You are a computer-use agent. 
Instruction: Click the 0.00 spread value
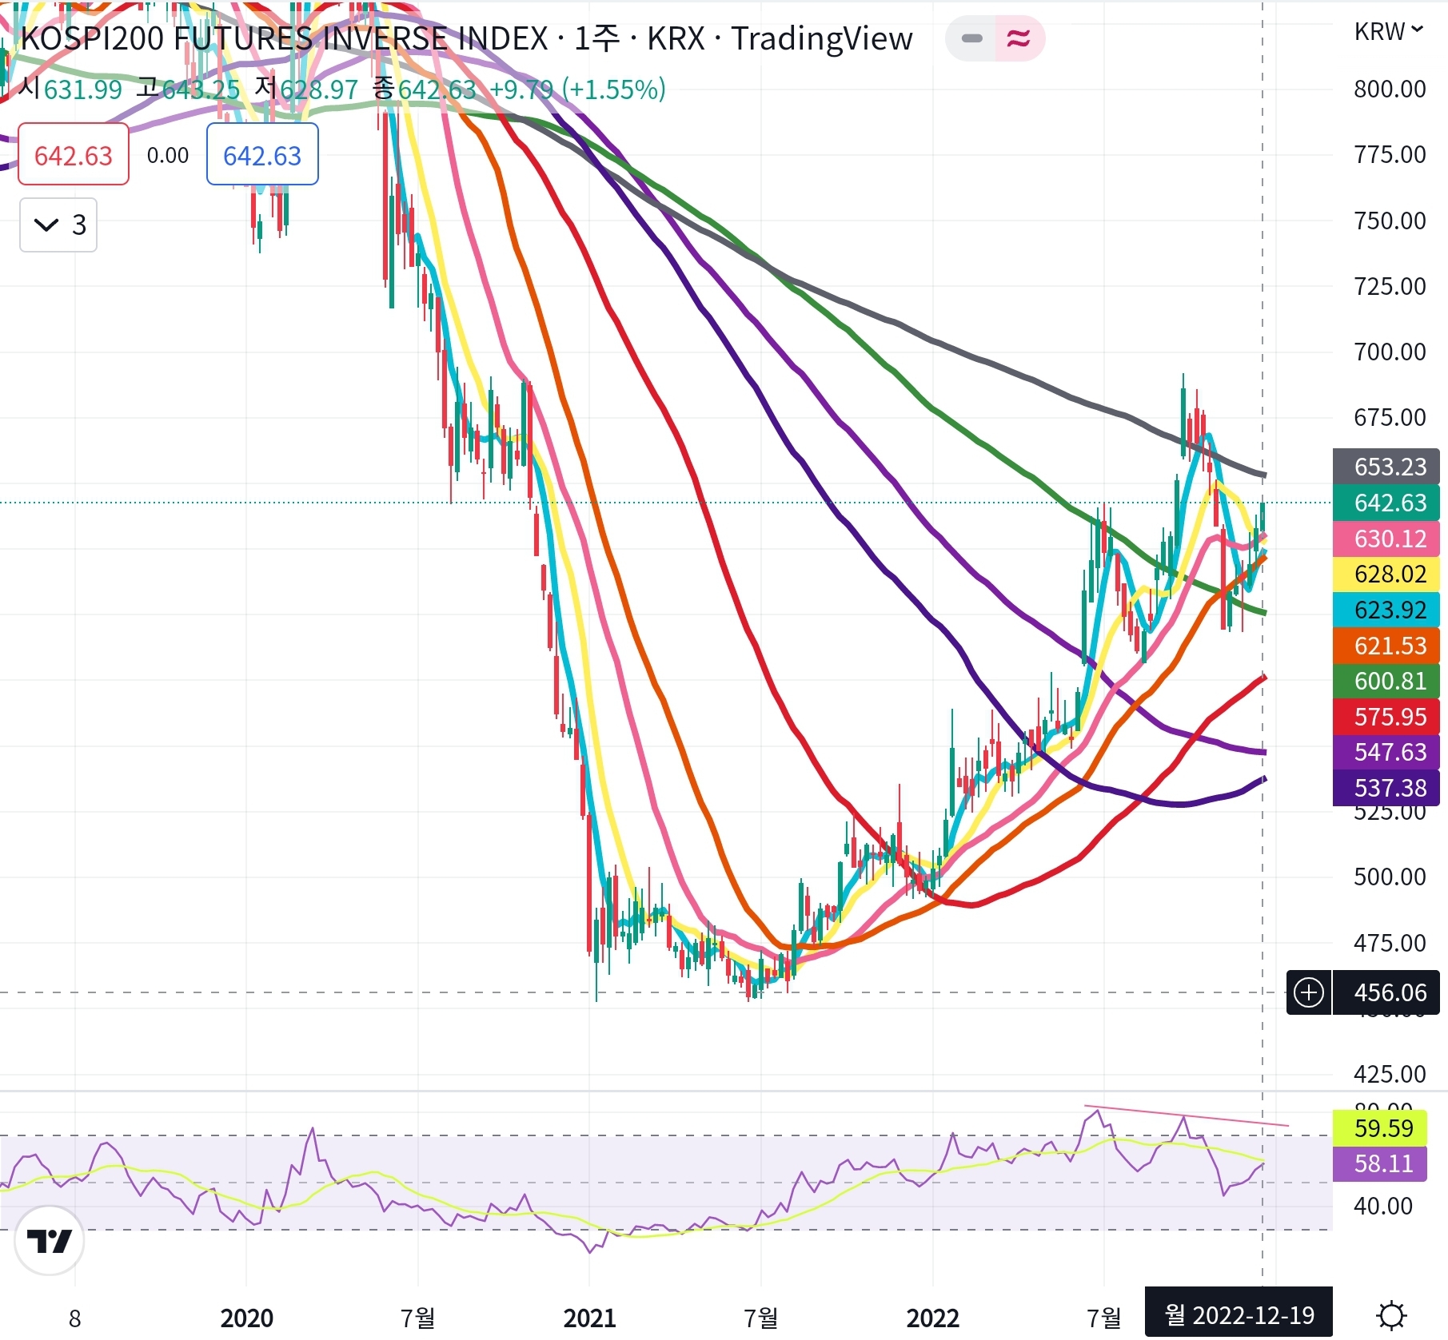pyautogui.click(x=168, y=155)
